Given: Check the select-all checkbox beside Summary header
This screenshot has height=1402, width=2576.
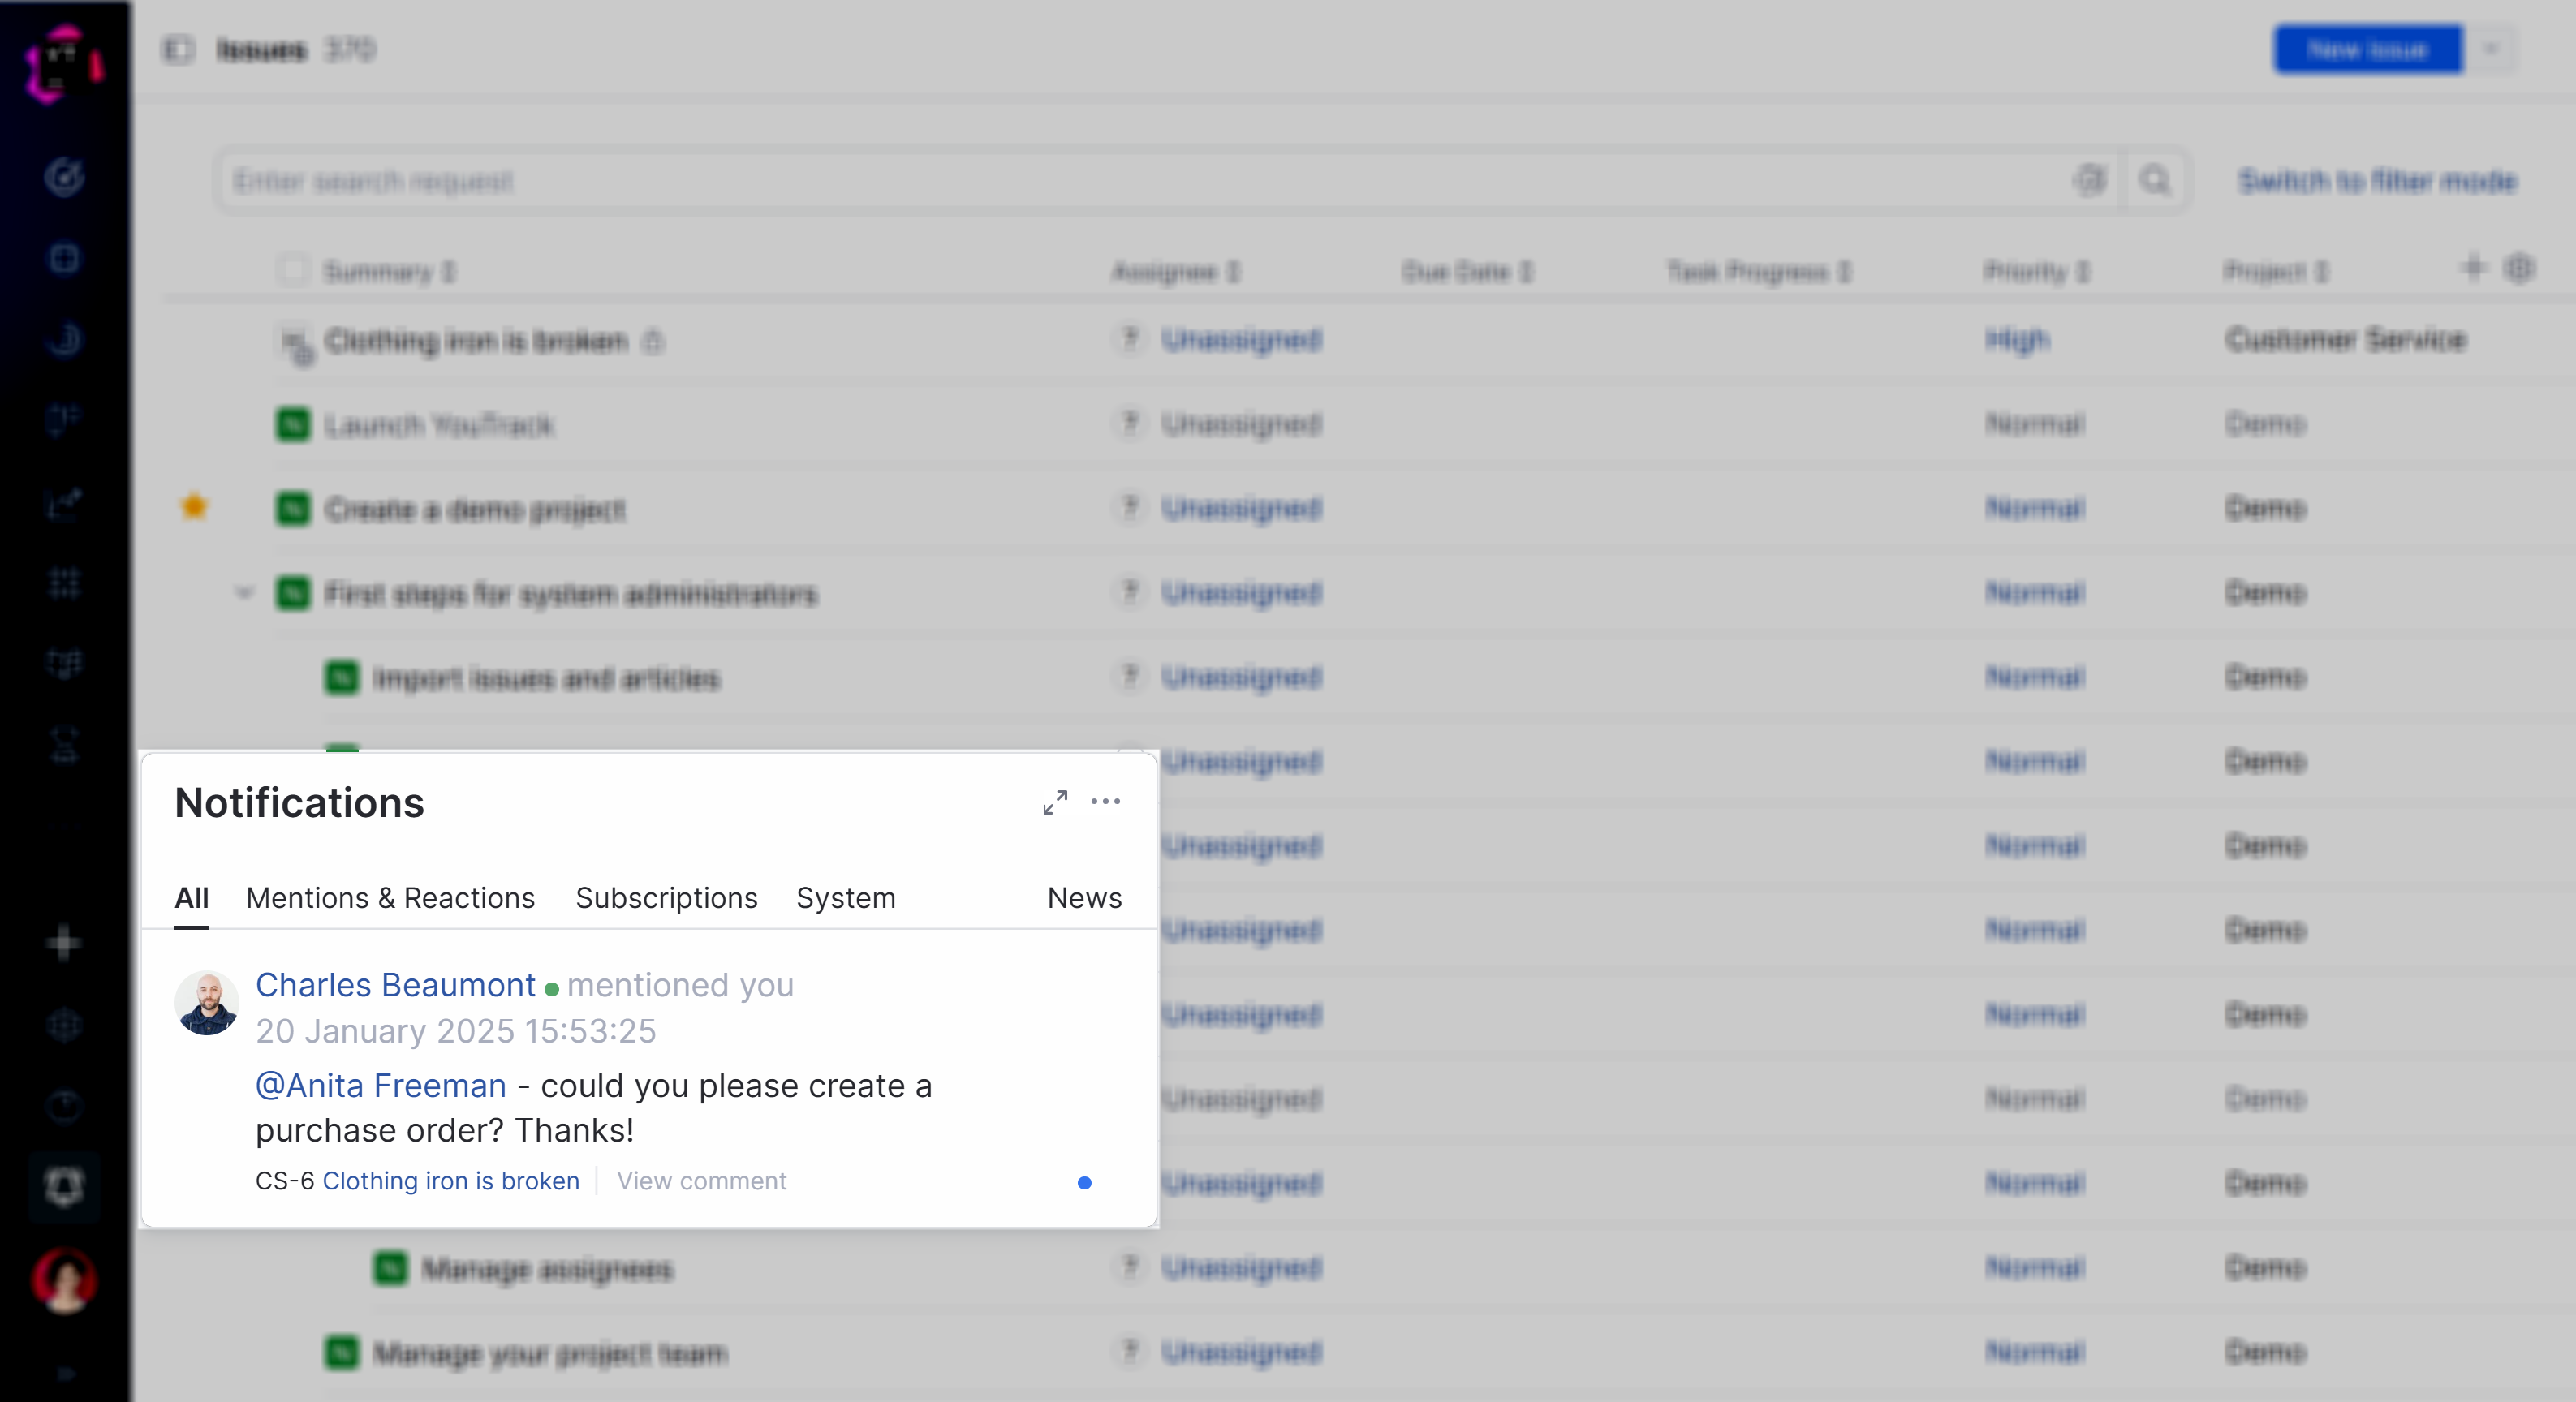Looking at the screenshot, I should (x=293, y=271).
